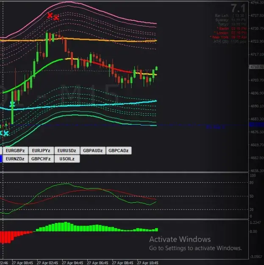Click the histogram 1.2247 scale value
The width and height of the screenshot is (264, 265).
[256, 223]
